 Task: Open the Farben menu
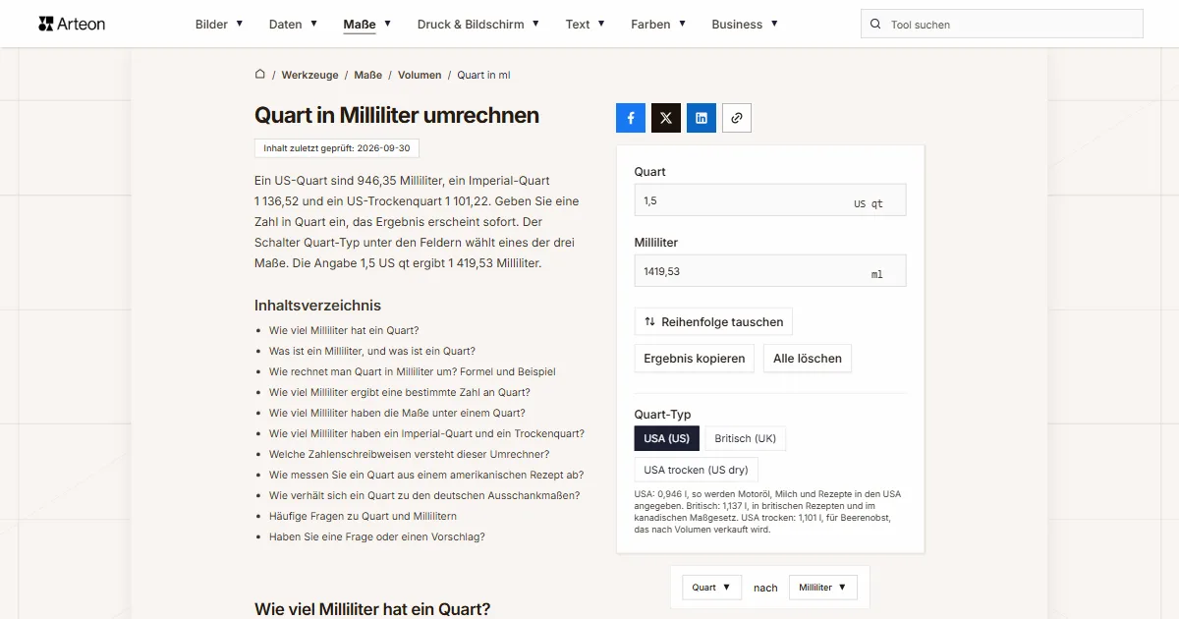pyautogui.click(x=658, y=25)
